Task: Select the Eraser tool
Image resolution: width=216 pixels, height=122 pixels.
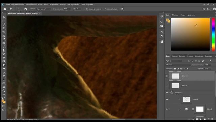Action: pos(4,58)
